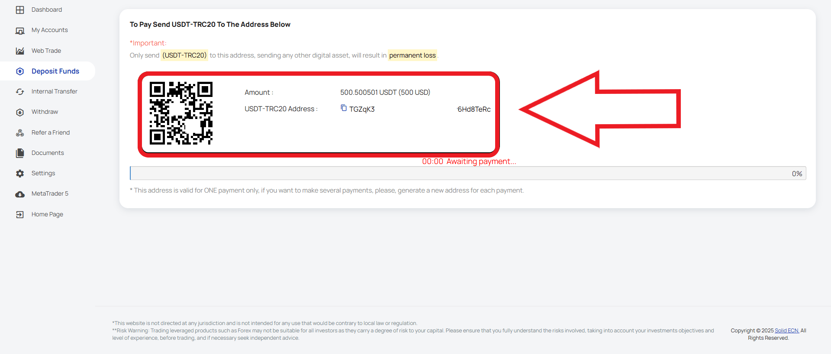The image size is (831, 354).
Task: Return to Home Page link
Action: coord(47,214)
